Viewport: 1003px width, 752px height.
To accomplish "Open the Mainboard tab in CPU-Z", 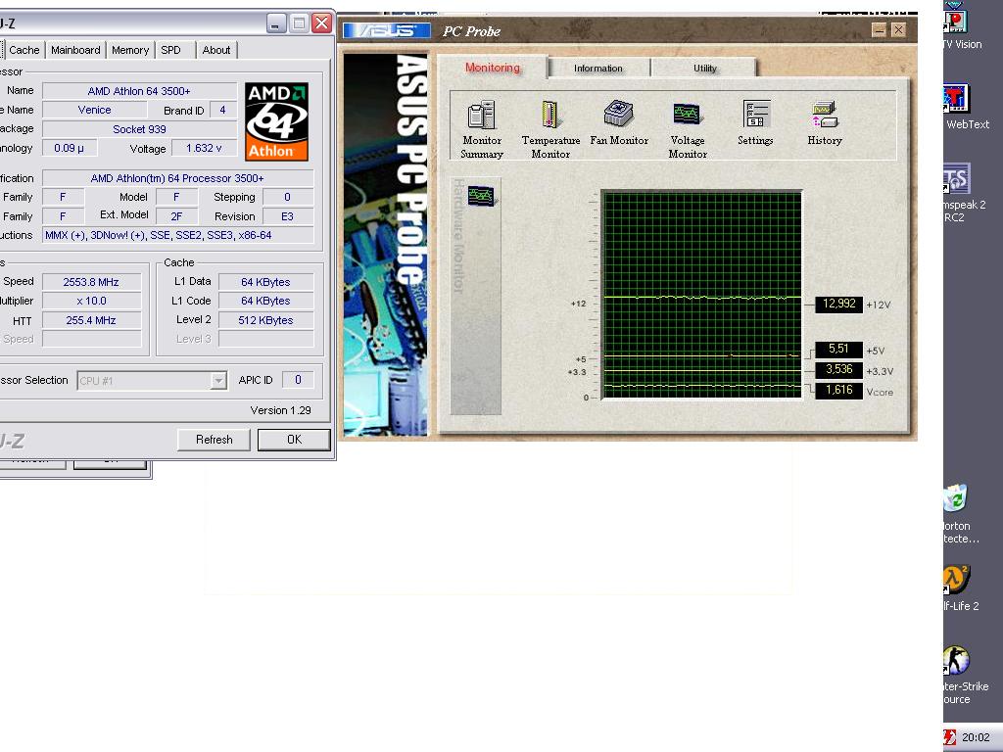I will pos(75,50).
